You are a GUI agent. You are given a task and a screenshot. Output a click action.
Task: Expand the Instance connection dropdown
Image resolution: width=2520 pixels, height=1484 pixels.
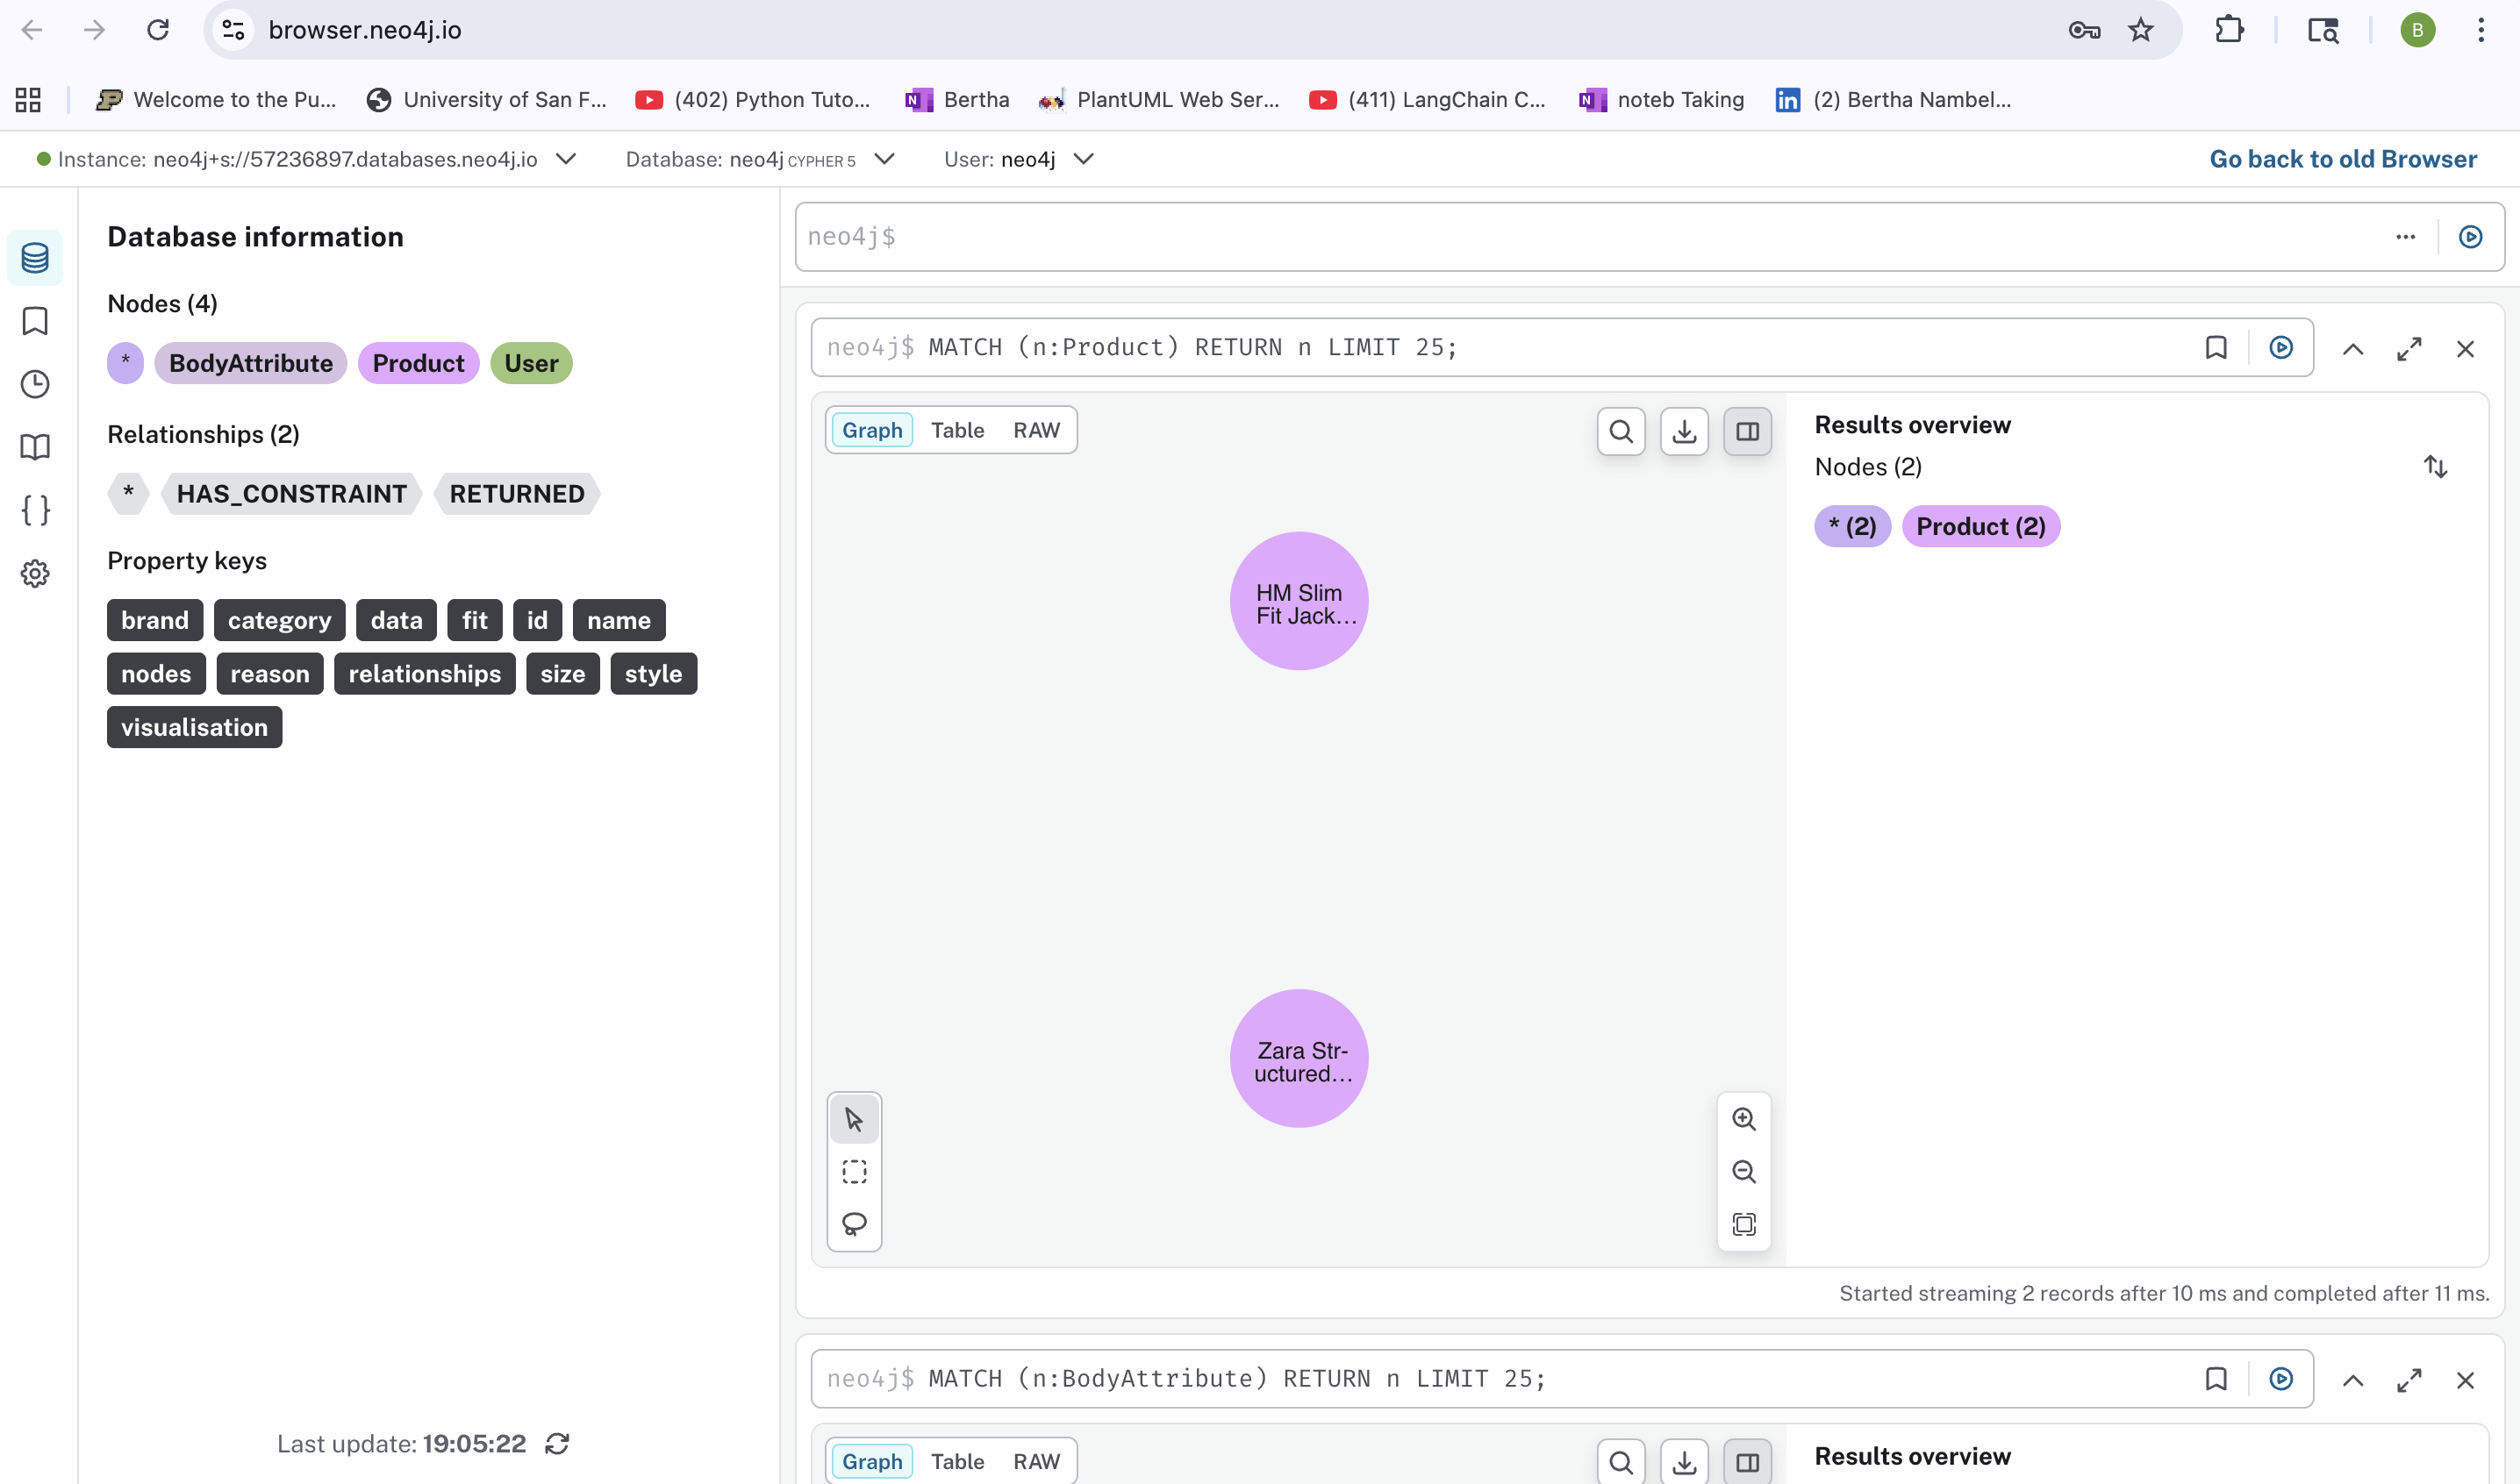pyautogui.click(x=566, y=159)
